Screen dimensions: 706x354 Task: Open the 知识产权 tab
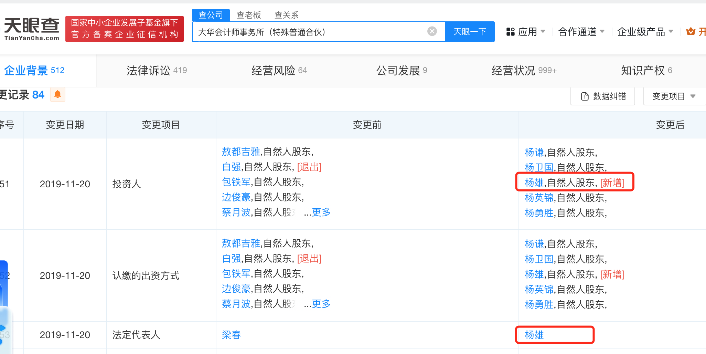[646, 71]
